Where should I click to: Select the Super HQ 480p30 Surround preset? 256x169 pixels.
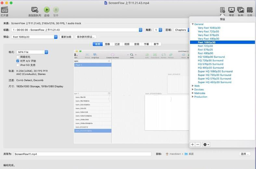tap(215, 82)
